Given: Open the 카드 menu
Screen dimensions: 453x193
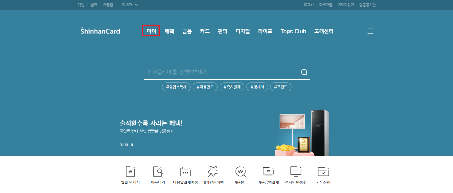Looking at the screenshot, I should click(205, 31).
